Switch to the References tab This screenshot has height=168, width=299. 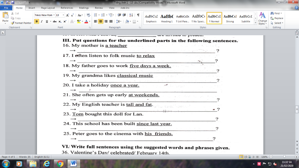[67, 8]
